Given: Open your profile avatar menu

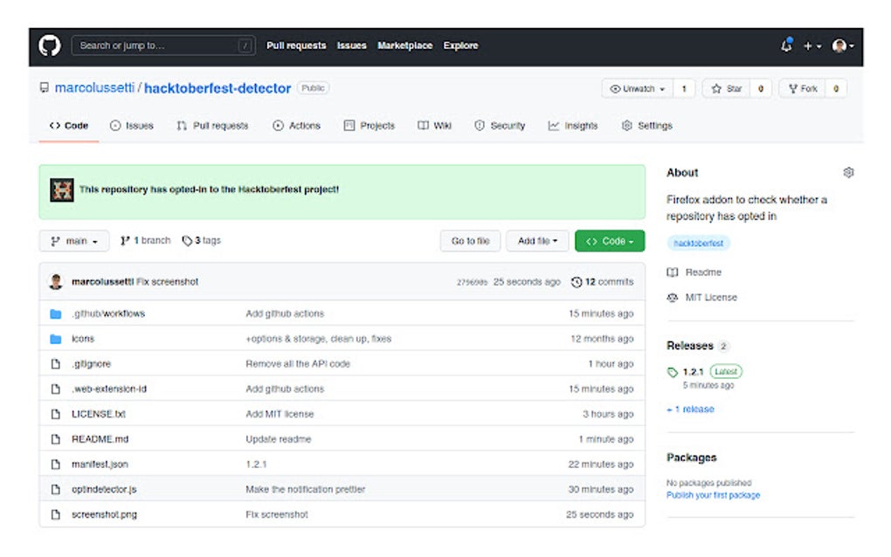Looking at the screenshot, I should (x=839, y=45).
